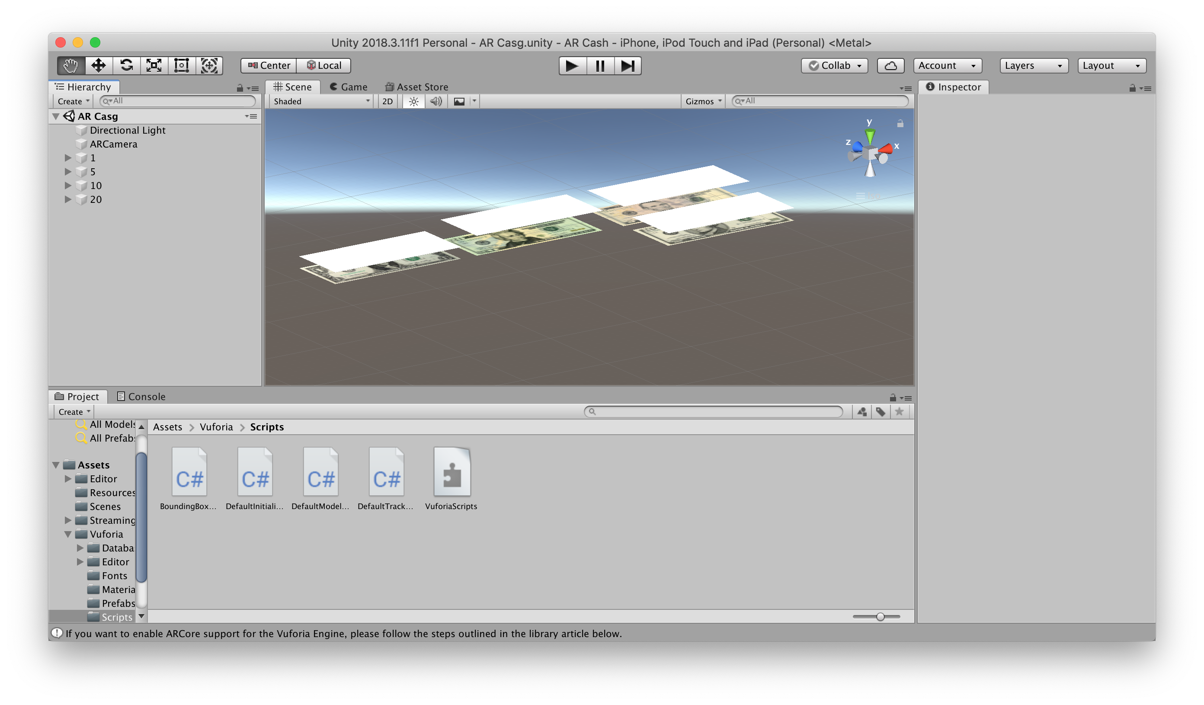
Task: Toggle Local handle rotation
Action: 324,65
